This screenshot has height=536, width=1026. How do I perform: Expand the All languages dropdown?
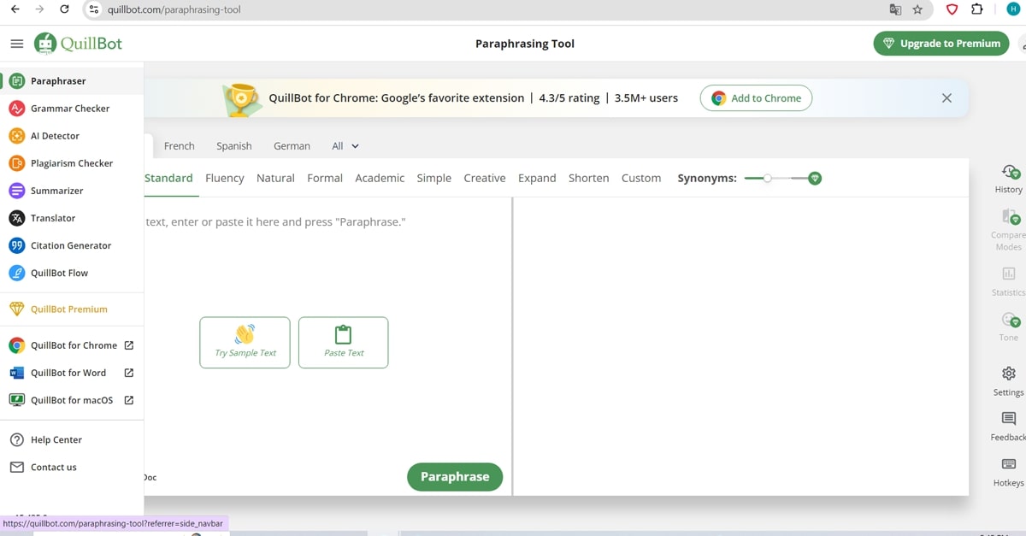[x=345, y=146]
